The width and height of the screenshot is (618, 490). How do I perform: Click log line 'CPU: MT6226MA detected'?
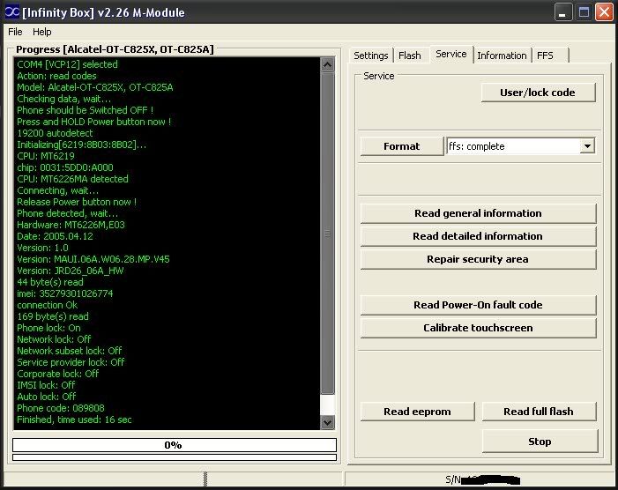pyautogui.click(x=72, y=179)
